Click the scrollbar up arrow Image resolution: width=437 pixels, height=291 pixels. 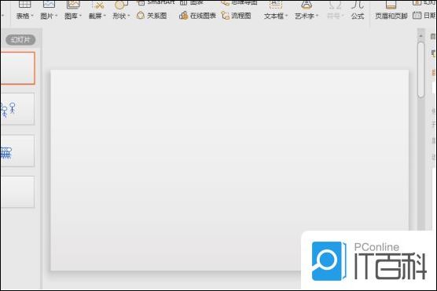point(420,36)
